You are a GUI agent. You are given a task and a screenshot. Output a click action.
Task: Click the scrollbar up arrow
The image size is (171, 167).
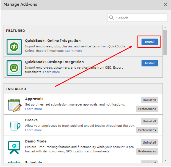(165, 28)
